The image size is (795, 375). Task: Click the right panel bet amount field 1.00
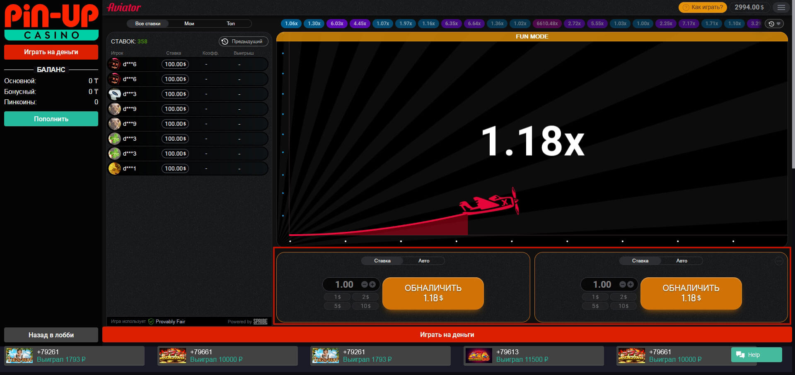click(602, 284)
